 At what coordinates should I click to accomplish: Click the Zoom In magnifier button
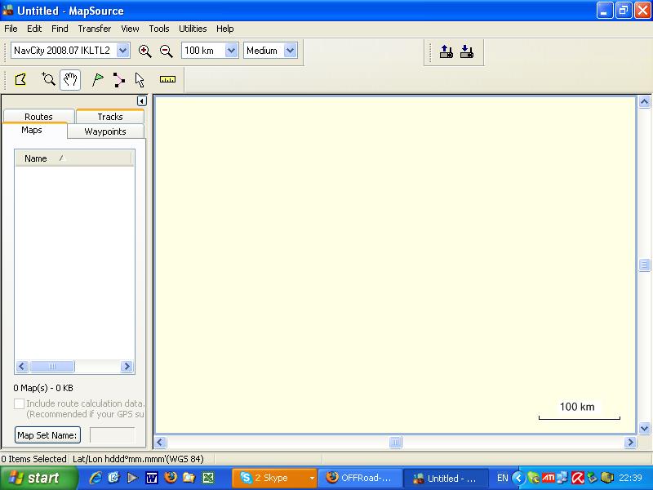(x=145, y=51)
